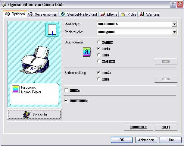Select the first Druckqualität radio option
The width and height of the screenshot is (184, 146).
(x=99, y=42)
